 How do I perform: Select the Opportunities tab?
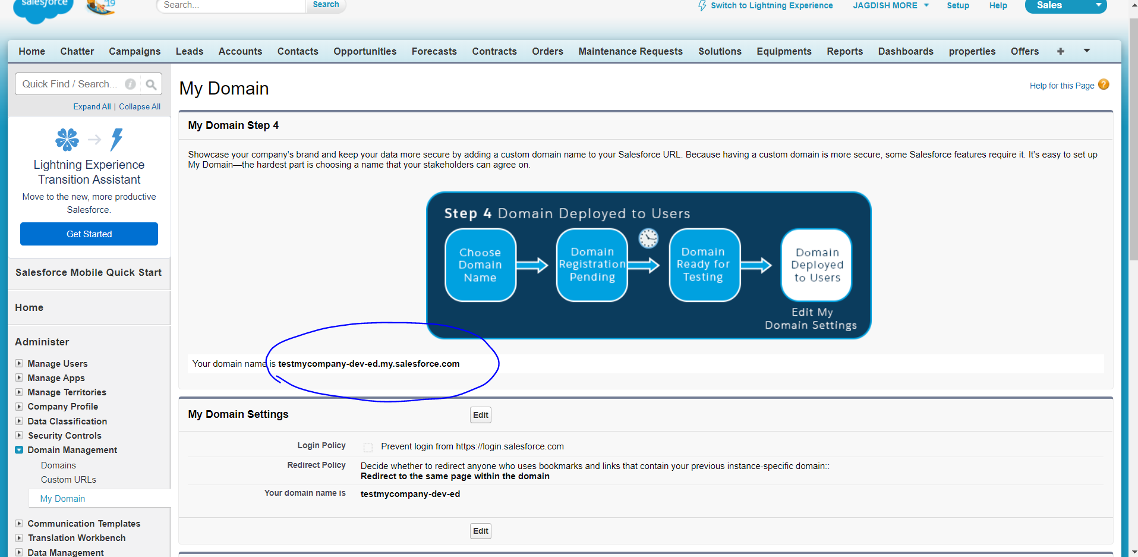point(365,51)
